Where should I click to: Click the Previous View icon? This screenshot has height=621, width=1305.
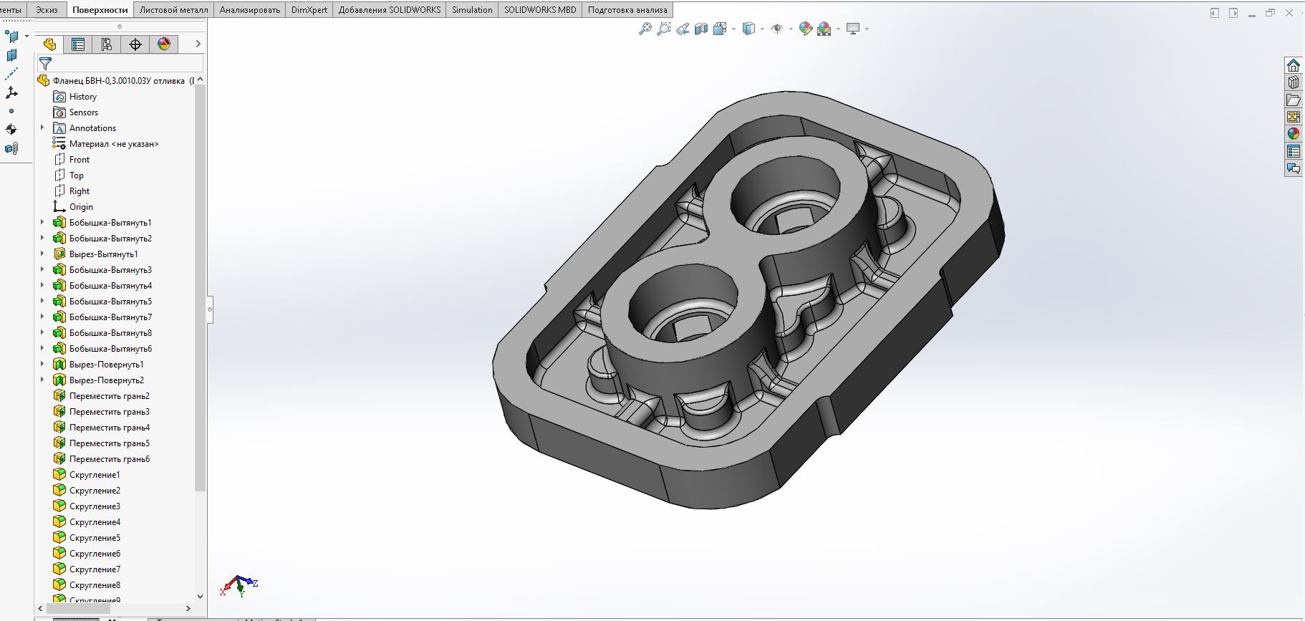tap(683, 29)
